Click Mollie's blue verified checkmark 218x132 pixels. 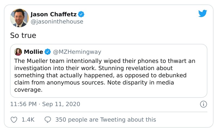pos(48,52)
